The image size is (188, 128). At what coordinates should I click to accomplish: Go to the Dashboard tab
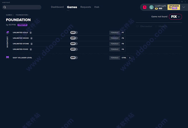(57, 7)
